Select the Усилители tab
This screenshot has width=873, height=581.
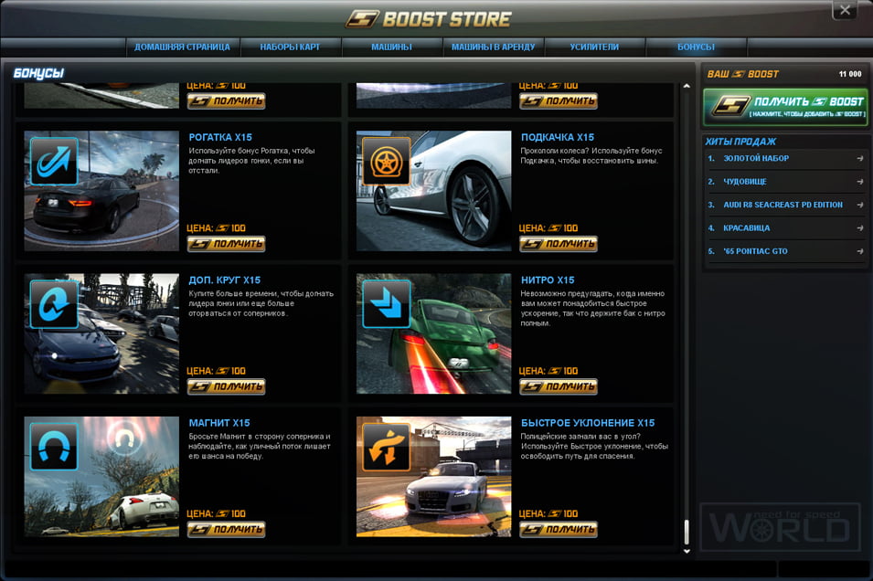(594, 48)
